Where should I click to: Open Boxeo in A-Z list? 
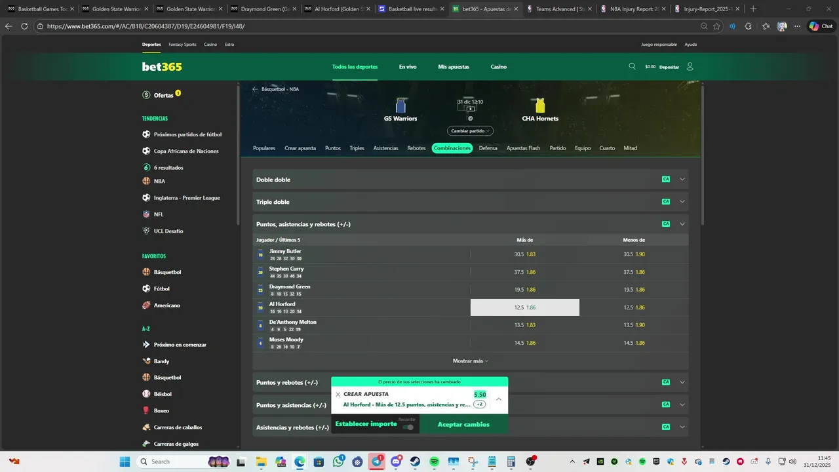pyautogui.click(x=156, y=410)
